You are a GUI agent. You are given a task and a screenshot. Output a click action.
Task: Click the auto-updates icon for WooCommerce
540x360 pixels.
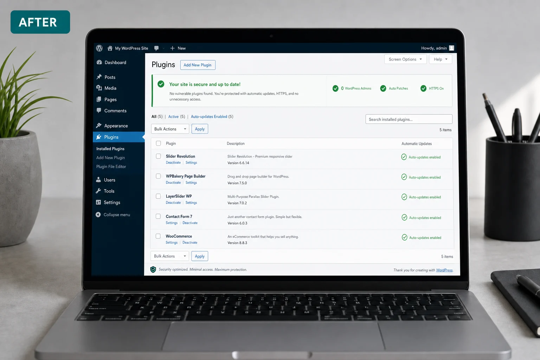pyautogui.click(x=405, y=237)
